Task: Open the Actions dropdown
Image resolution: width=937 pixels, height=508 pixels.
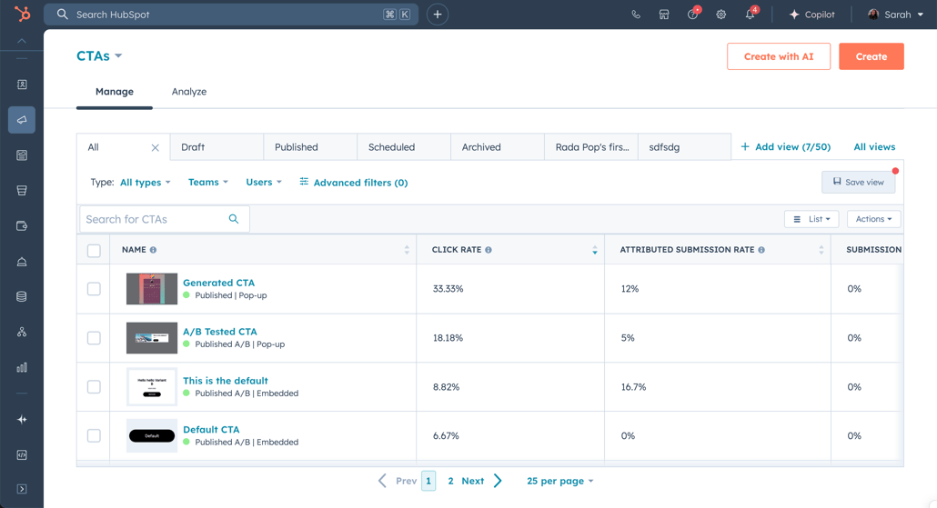Action: (x=873, y=219)
